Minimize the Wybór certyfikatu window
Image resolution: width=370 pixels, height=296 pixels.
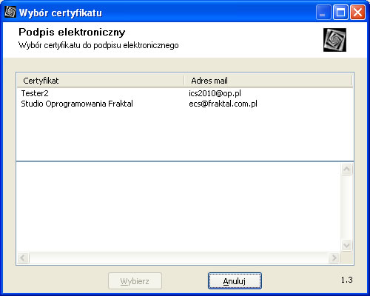click(x=323, y=13)
